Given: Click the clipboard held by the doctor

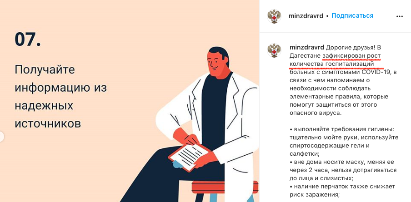Looking at the screenshot, I should (190, 156).
